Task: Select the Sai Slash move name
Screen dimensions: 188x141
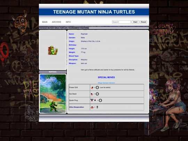Action: (73, 94)
